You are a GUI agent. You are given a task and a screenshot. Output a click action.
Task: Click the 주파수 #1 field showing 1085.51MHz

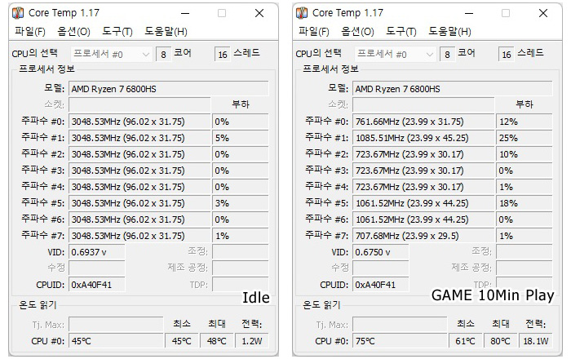click(x=423, y=138)
